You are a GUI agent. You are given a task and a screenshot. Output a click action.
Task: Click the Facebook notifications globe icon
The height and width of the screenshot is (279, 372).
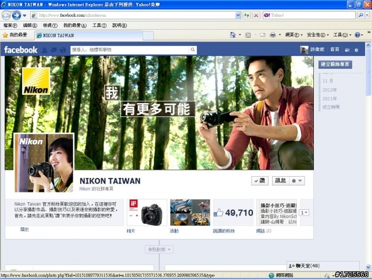[x=63, y=50]
